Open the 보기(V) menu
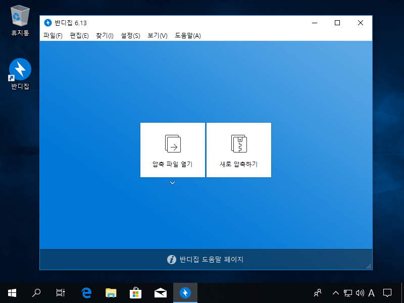Screen dimensions: 404x303 pyautogui.click(x=157, y=36)
